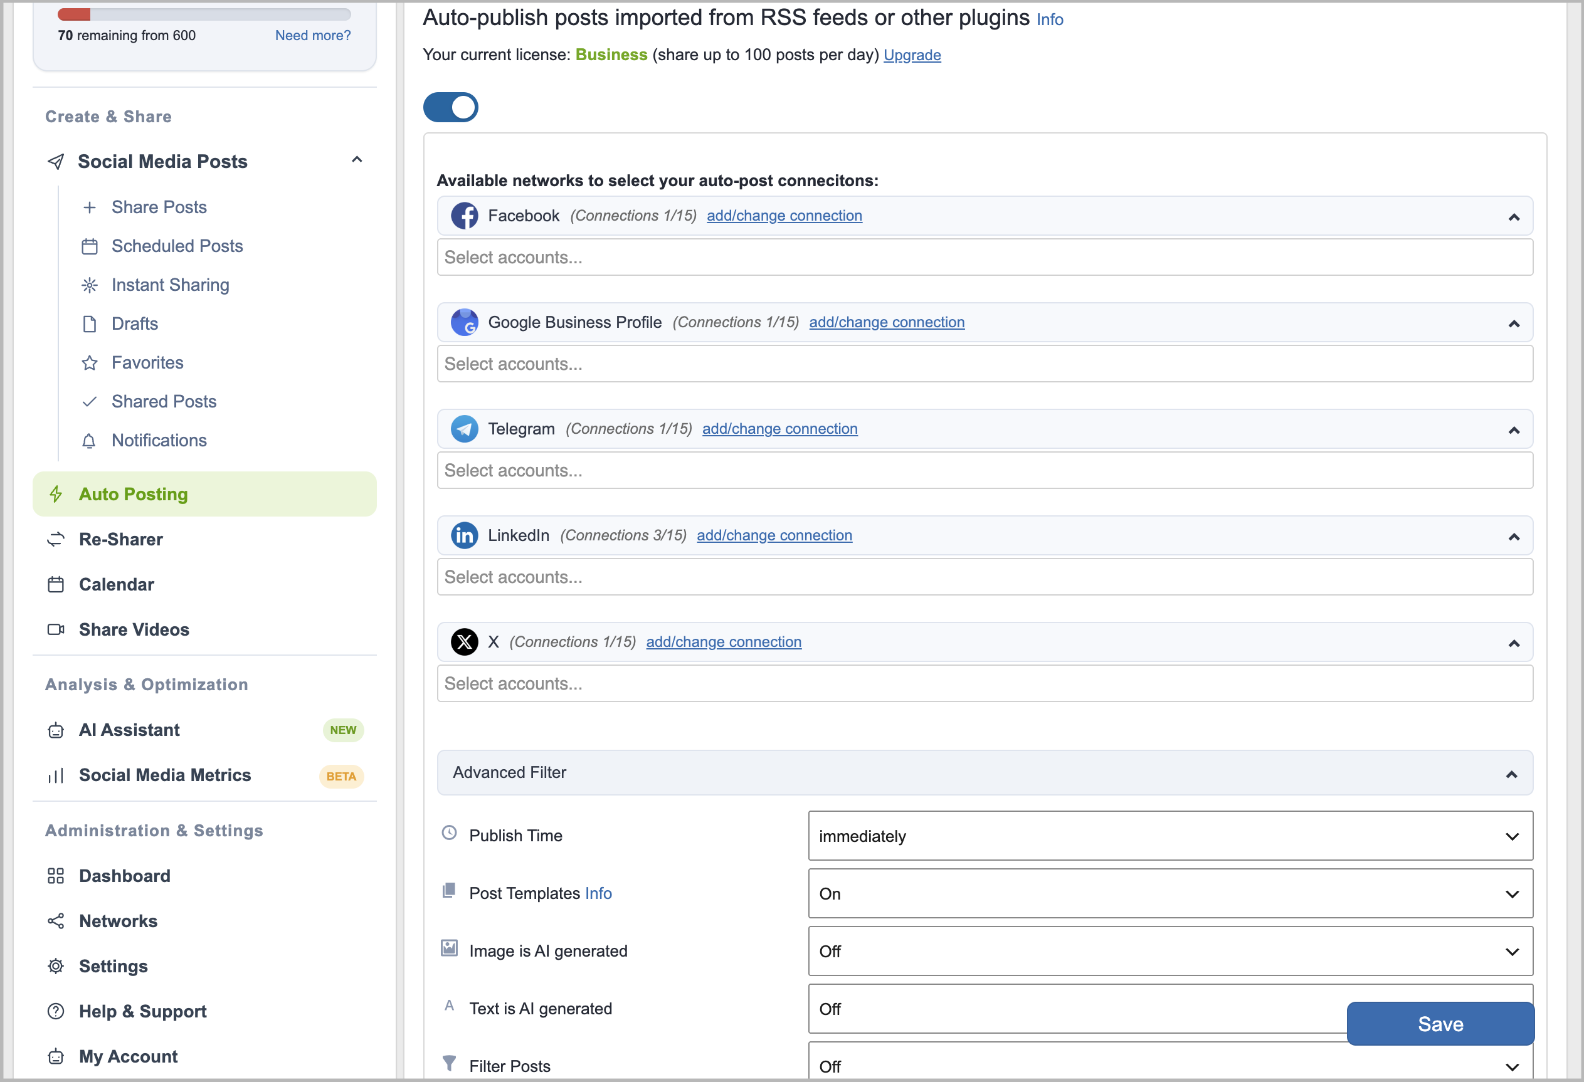The height and width of the screenshot is (1082, 1584).
Task: Click Info link next to page title
Action: [x=1050, y=20]
